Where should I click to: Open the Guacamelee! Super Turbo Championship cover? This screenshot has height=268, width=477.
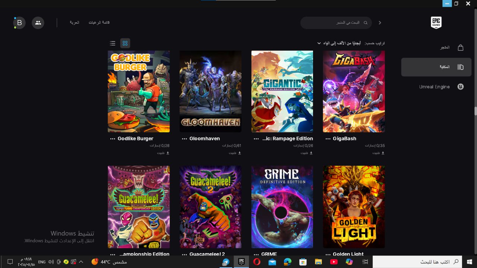pyautogui.click(x=139, y=207)
